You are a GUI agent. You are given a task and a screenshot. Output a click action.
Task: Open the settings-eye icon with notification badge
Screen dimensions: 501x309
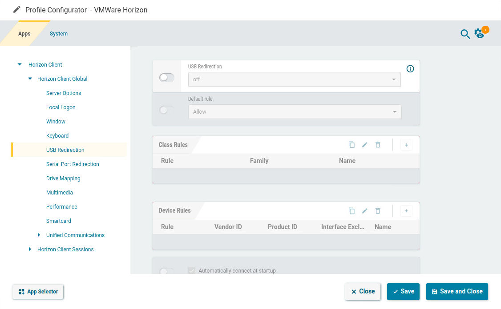click(480, 33)
